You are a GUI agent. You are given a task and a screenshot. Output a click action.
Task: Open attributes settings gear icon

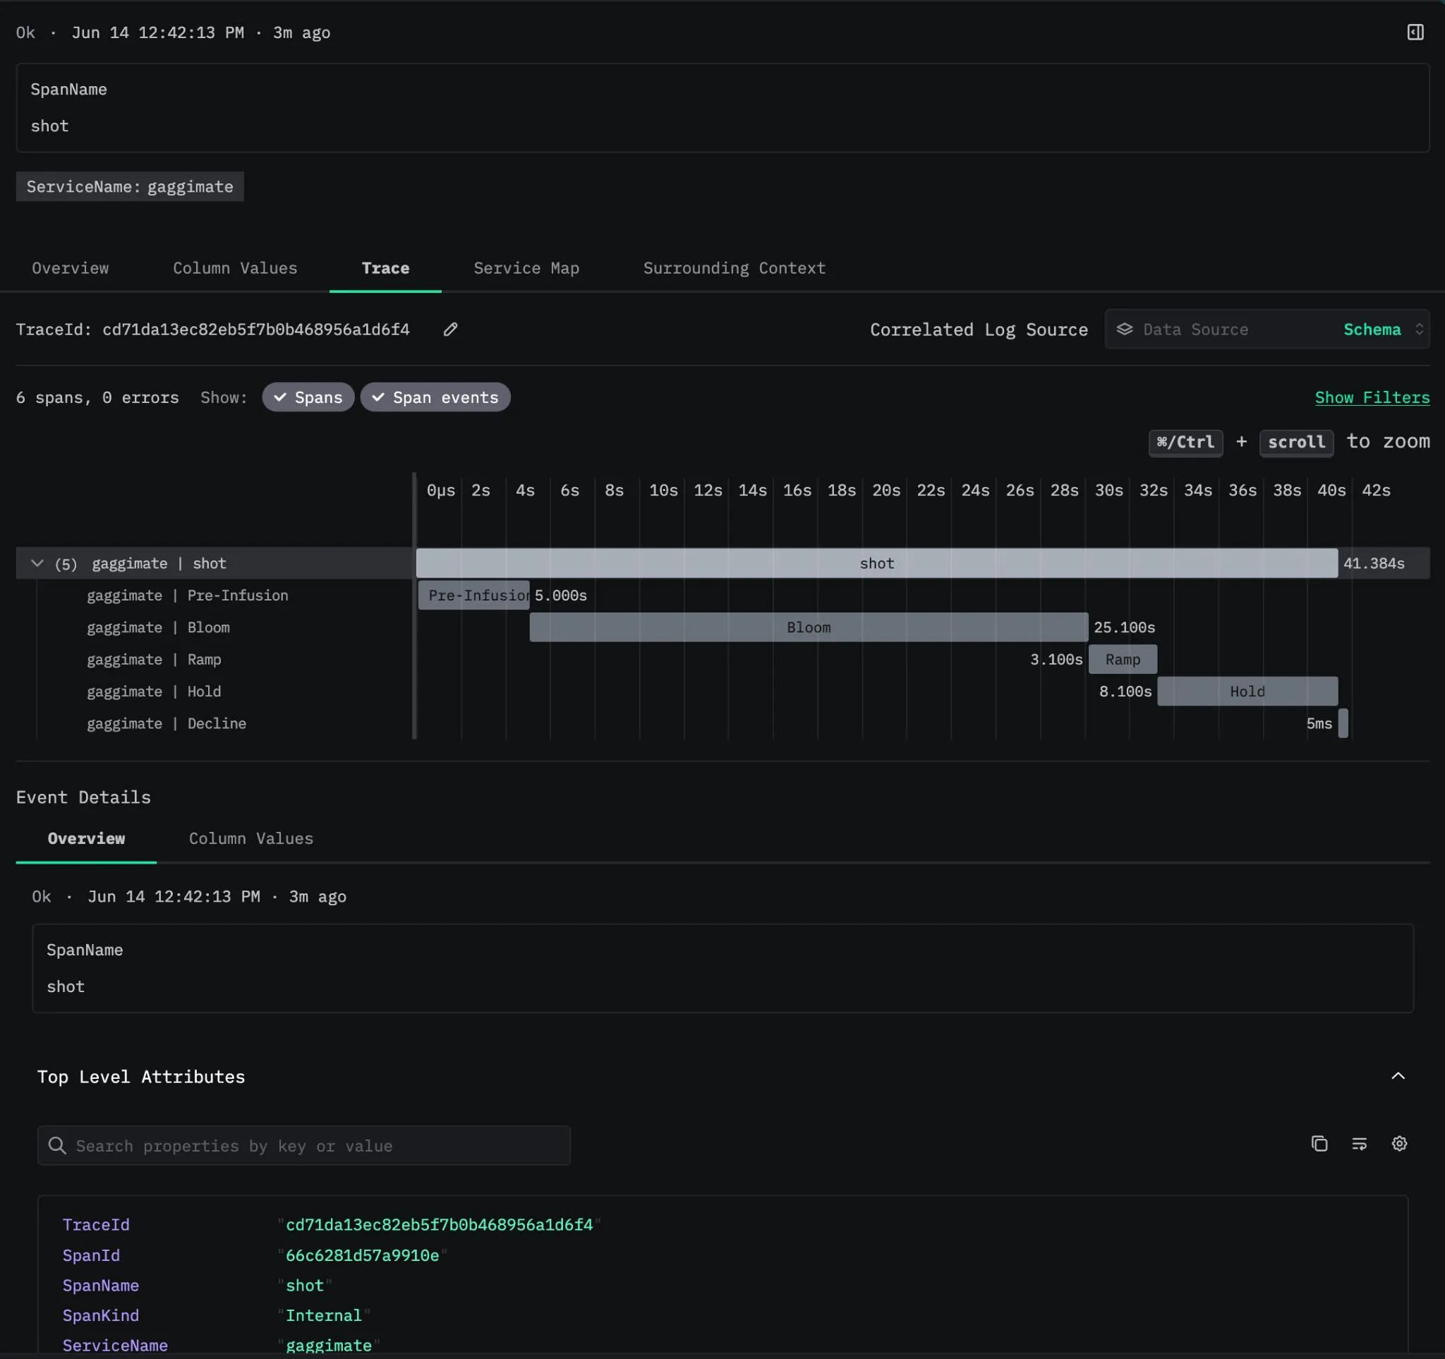pos(1398,1143)
